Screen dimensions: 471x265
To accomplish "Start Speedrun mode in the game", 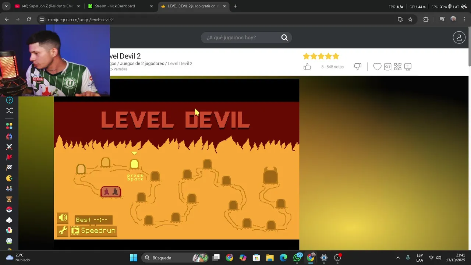I will tap(93, 231).
